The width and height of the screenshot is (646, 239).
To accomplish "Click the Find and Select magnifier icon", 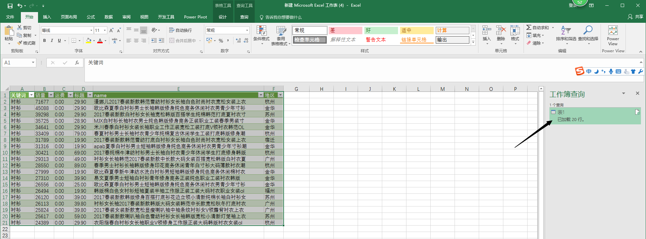I will tap(588, 31).
